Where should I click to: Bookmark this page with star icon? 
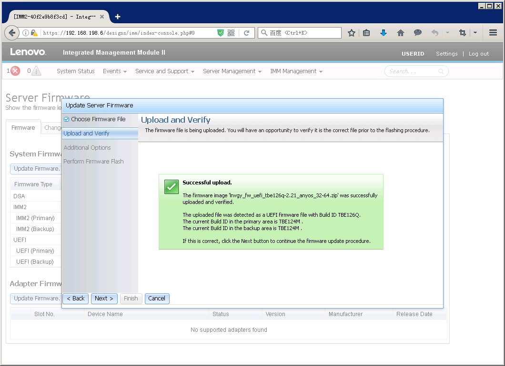coord(352,33)
